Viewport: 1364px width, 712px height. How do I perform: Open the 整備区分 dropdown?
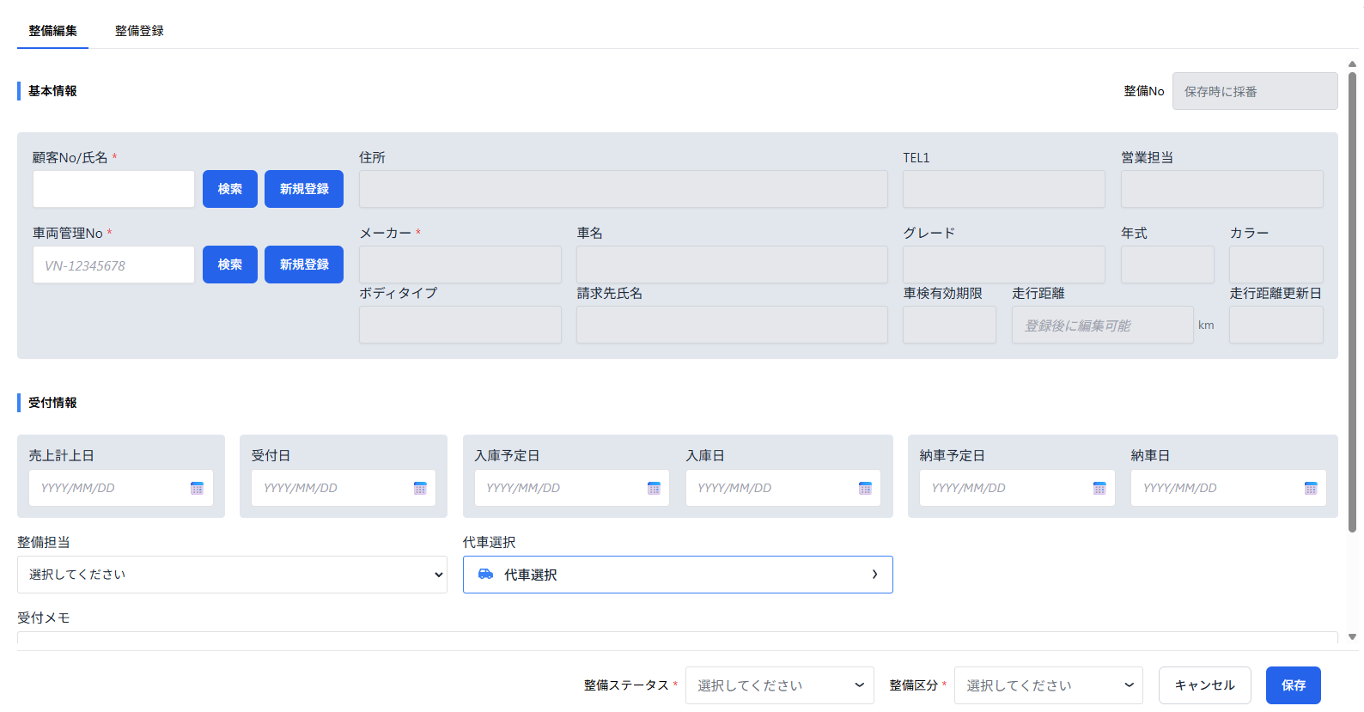1048,685
